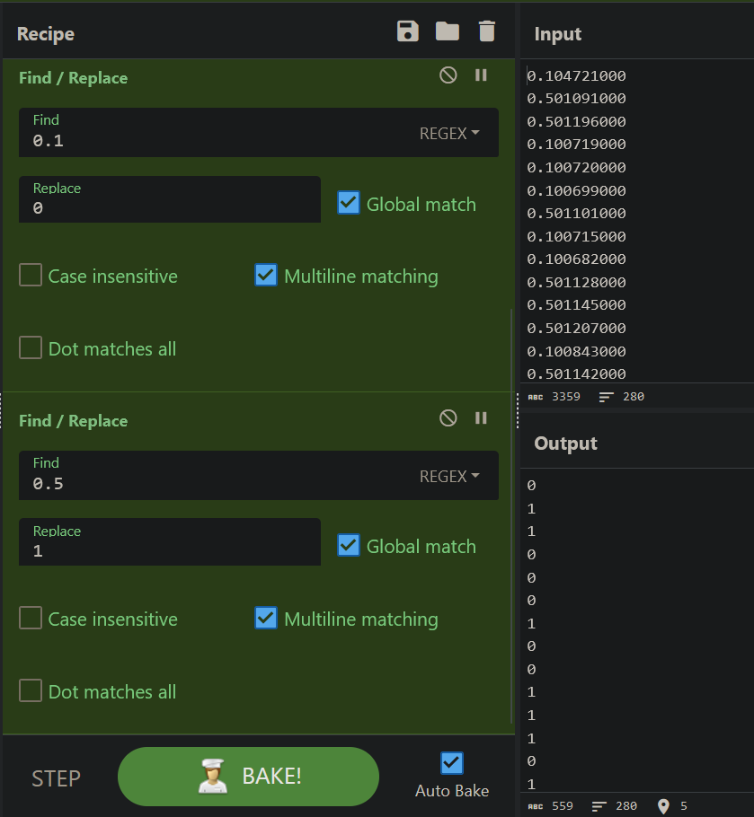Clear the recipe with the trash icon

(486, 31)
